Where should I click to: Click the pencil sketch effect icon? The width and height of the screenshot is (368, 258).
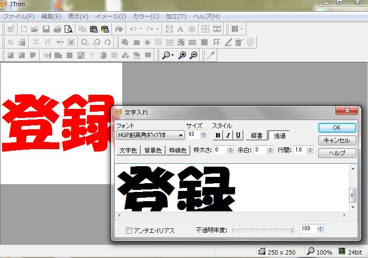click(228, 42)
